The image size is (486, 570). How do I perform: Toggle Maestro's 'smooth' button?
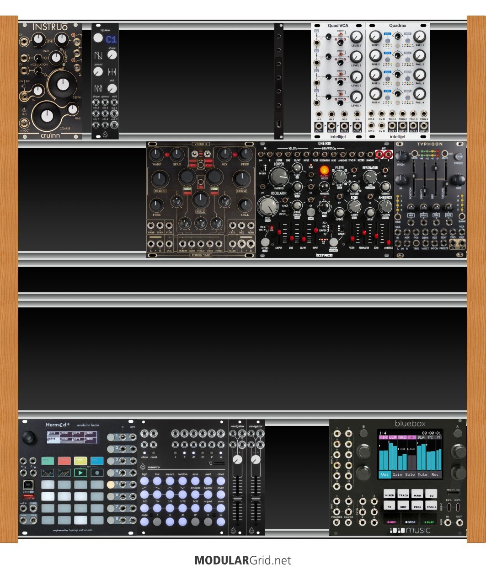(x=195, y=495)
